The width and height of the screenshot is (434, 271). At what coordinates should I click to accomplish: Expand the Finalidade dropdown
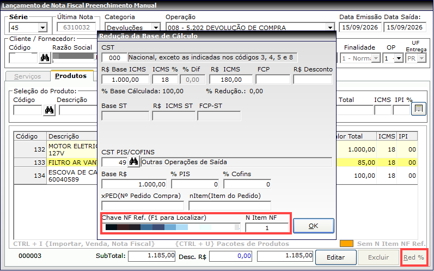coord(376,58)
